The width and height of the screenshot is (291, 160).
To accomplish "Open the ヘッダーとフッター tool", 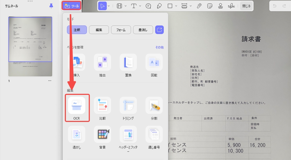I will pos(128,139).
